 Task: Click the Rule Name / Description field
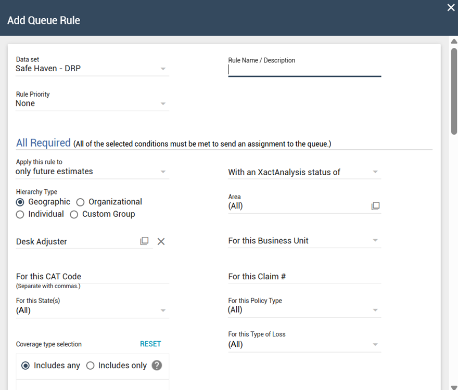pos(304,70)
